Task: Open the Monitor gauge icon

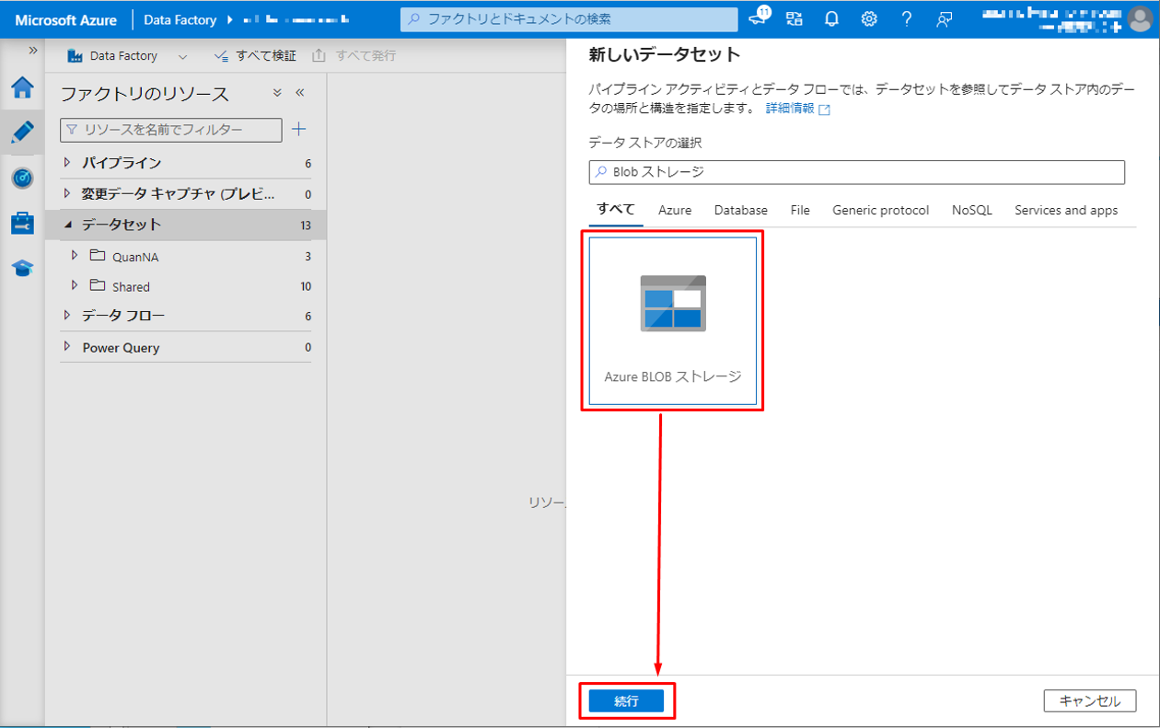Action: [x=22, y=178]
